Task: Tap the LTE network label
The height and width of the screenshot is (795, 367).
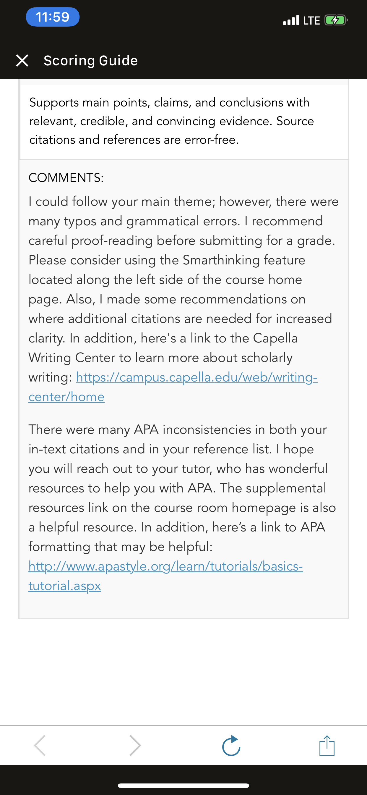Action: [x=311, y=20]
